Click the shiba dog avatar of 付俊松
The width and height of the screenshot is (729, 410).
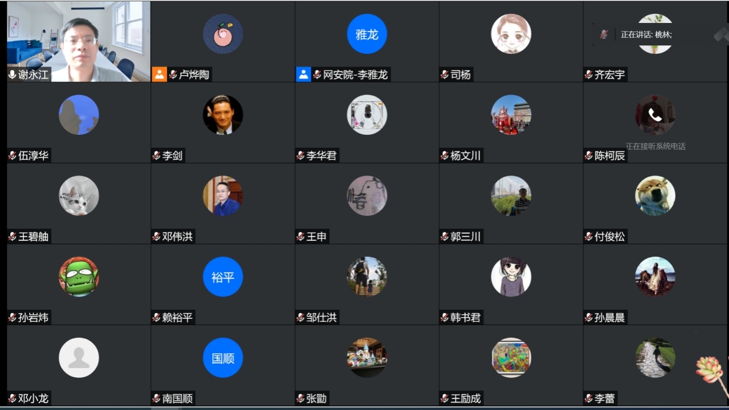click(x=655, y=196)
